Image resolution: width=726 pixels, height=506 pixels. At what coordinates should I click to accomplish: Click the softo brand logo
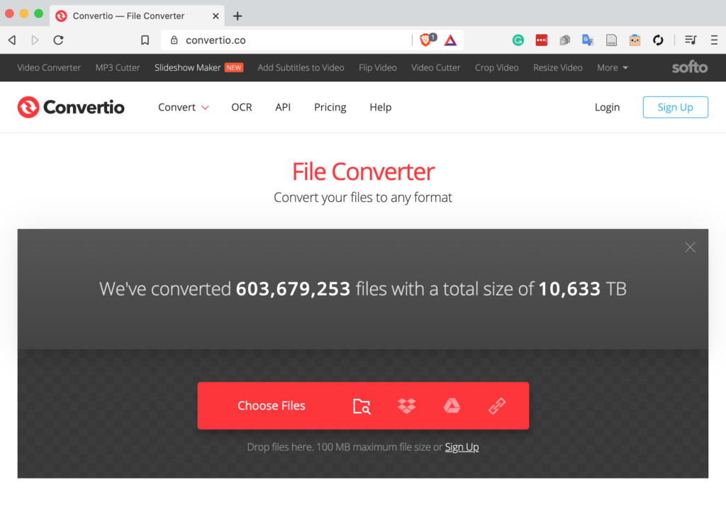click(x=689, y=67)
